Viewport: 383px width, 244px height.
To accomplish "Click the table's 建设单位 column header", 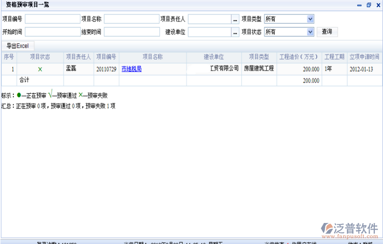I will click(214, 57).
